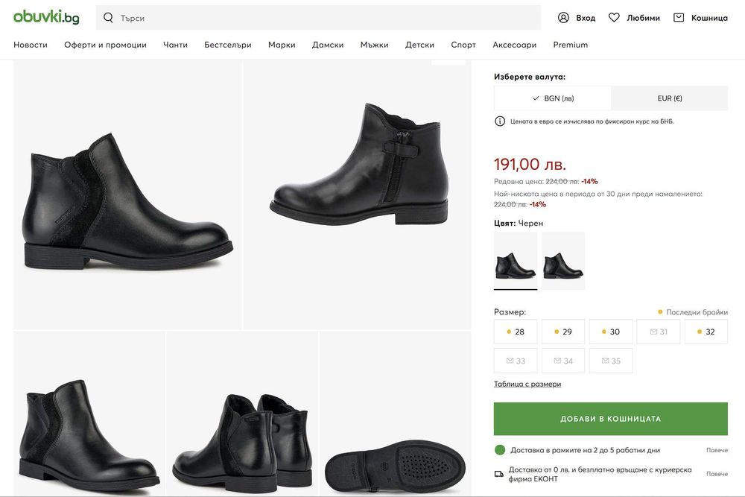
Task: Open the Оферти и промоции menu
Action: 105,45
